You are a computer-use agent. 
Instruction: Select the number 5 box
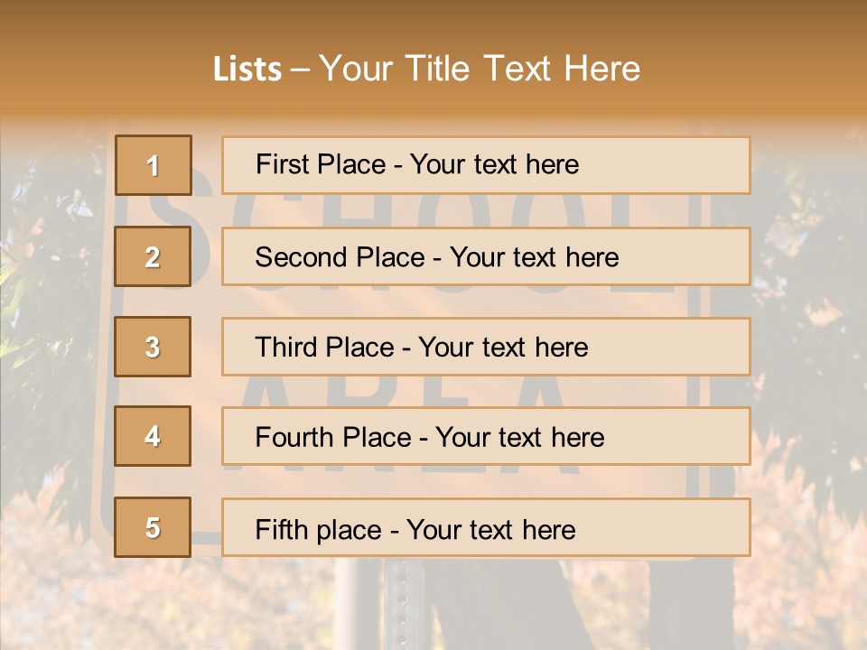pos(154,527)
